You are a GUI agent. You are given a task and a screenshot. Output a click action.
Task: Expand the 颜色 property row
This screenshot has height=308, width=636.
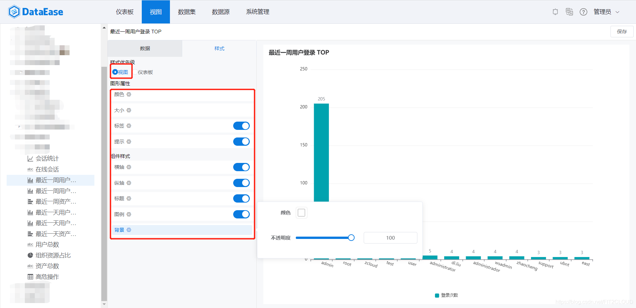tap(182, 95)
